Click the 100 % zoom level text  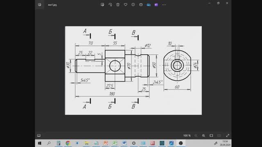tap(187, 136)
